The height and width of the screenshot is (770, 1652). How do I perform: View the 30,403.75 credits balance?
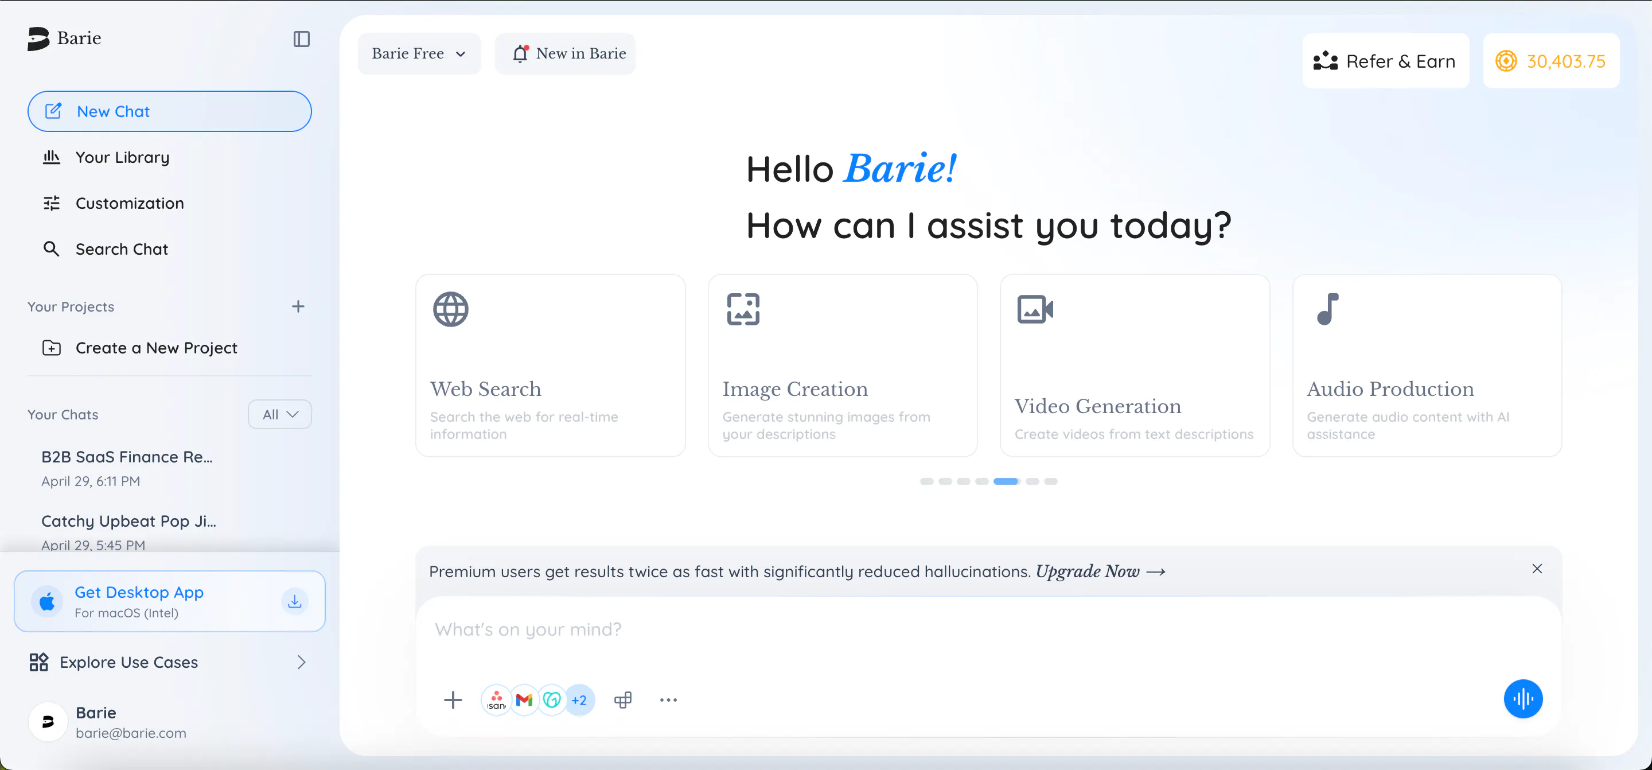point(1551,61)
